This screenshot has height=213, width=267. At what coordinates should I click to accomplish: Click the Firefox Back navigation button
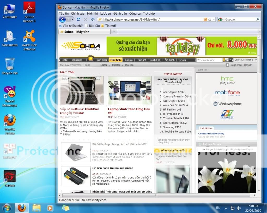point(62,19)
